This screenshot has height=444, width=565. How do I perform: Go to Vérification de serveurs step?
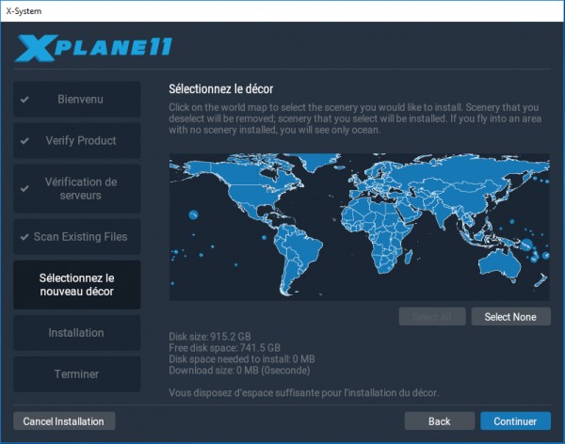[77, 188]
